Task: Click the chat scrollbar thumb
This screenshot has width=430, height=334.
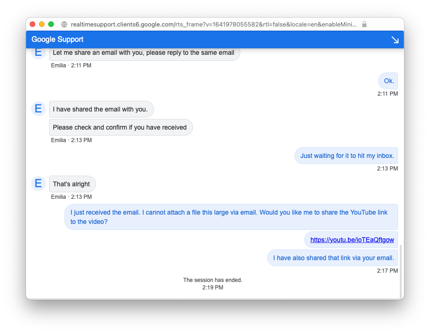Action: coord(401,271)
